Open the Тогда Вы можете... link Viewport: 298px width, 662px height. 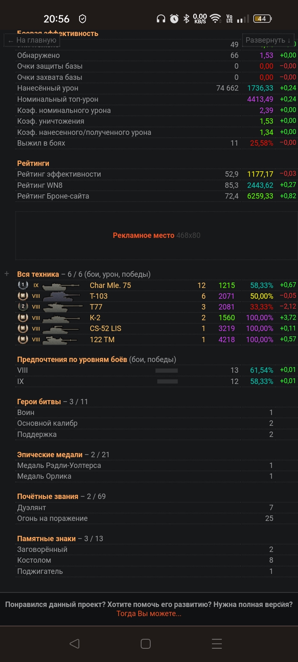click(x=149, y=614)
